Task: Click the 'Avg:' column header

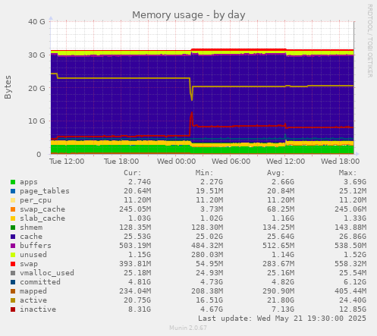Action: 276,173
